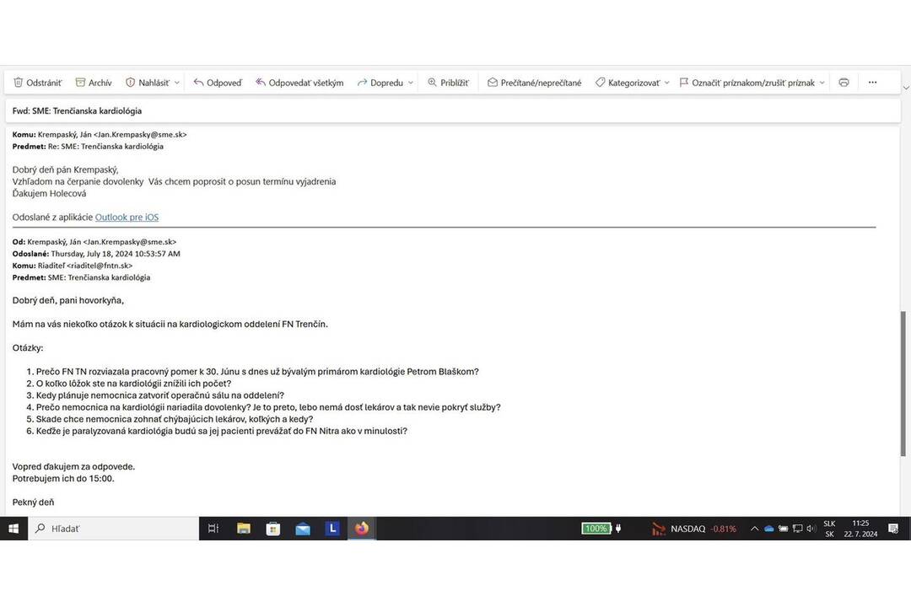The width and height of the screenshot is (911, 607).
Task: Expand the Dopredu forward dropdown arrow
Action: [x=411, y=83]
